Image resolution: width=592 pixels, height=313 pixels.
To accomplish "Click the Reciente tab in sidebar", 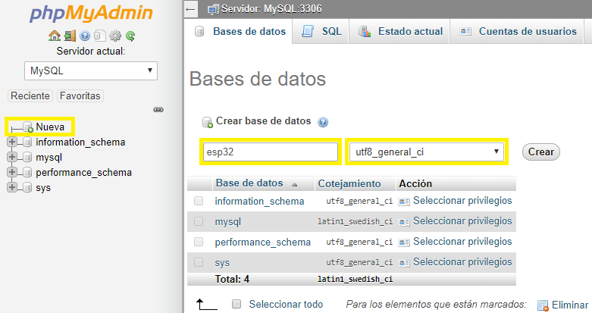I will tap(30, 96).
